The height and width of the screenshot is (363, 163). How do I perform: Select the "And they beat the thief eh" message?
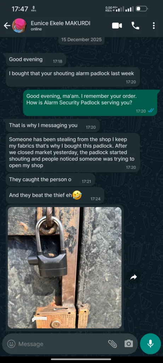click(x=55, y=195)
